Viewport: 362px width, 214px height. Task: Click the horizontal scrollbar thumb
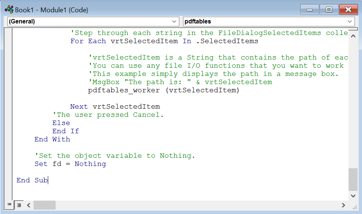(x=44, y=205)
